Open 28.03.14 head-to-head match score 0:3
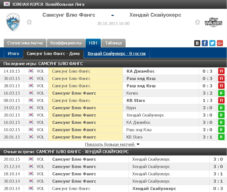 click(218, 188)
